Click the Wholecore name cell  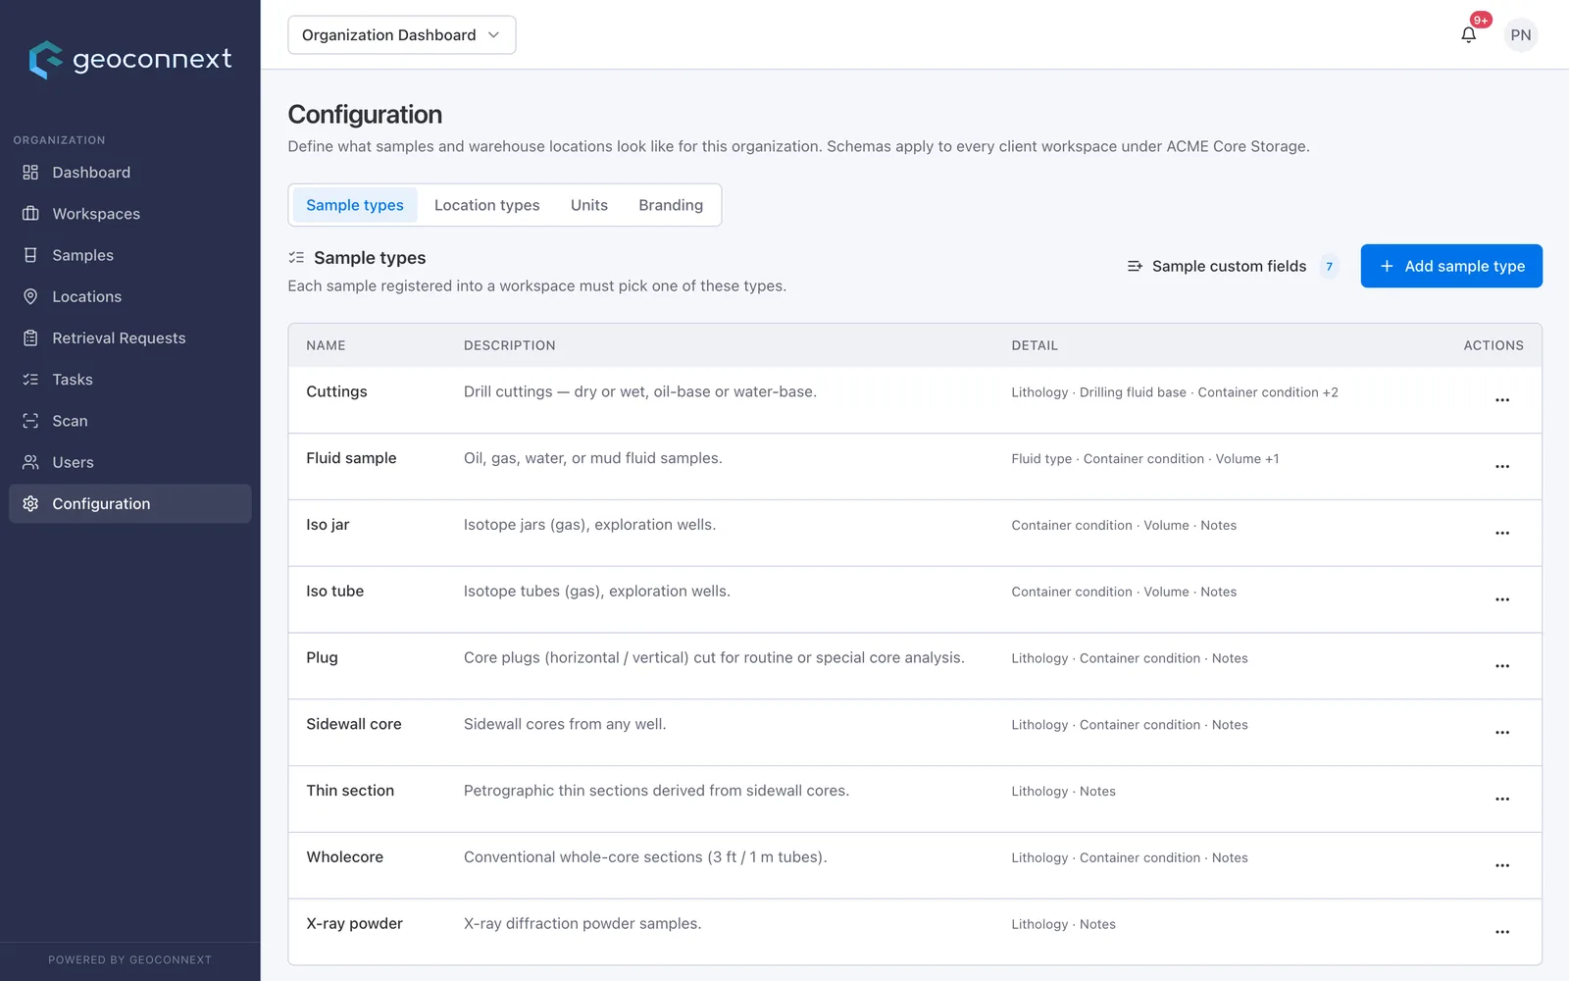pos(344,857)
